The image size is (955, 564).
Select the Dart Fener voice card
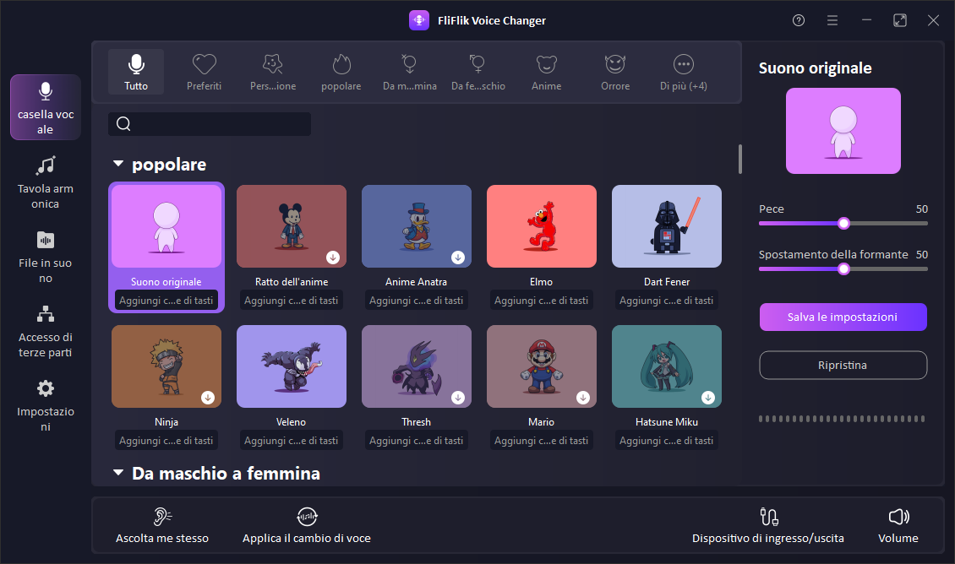tap(666, 226)
